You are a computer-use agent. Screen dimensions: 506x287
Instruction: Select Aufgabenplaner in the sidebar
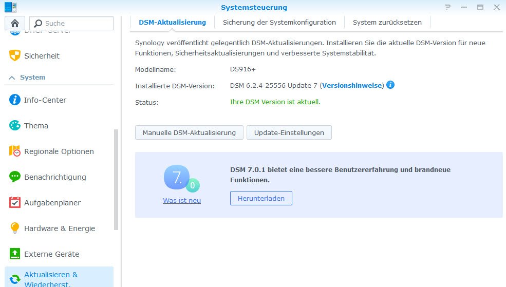coord(59,202)
